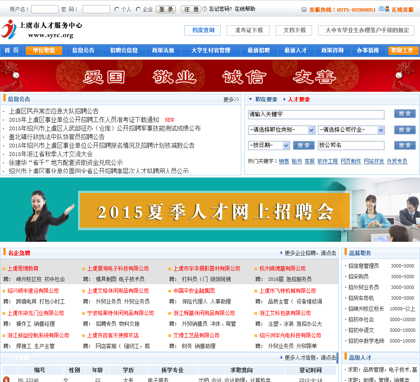Click the 登录 button
Image resolution: width=420 pixels, height=382 pixels.
click(x=166, y=9)
